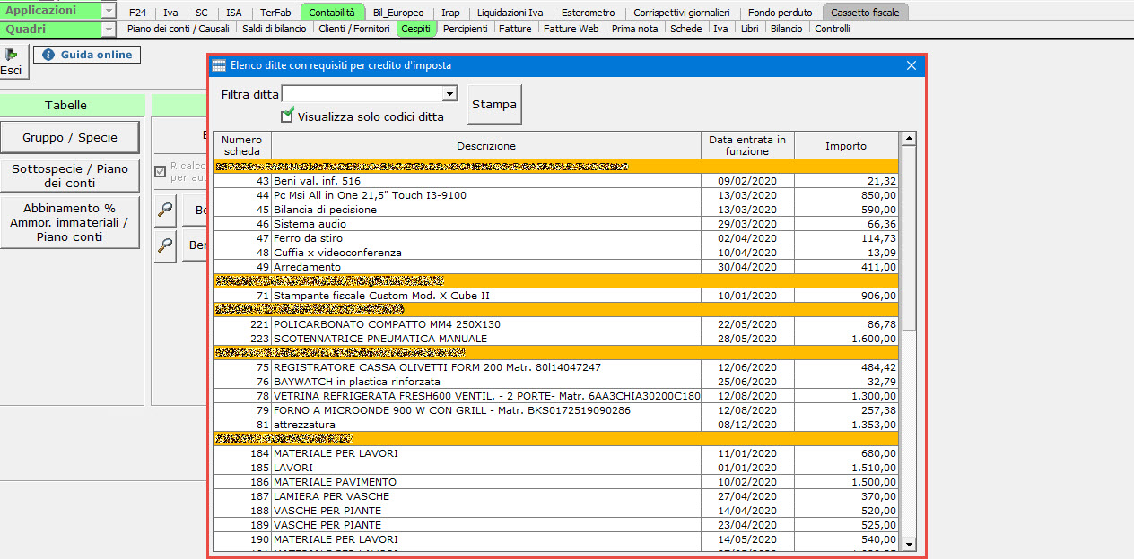Switch to the Iva application tab
This screenshot has width=1134, height=559.
point(170,13)
